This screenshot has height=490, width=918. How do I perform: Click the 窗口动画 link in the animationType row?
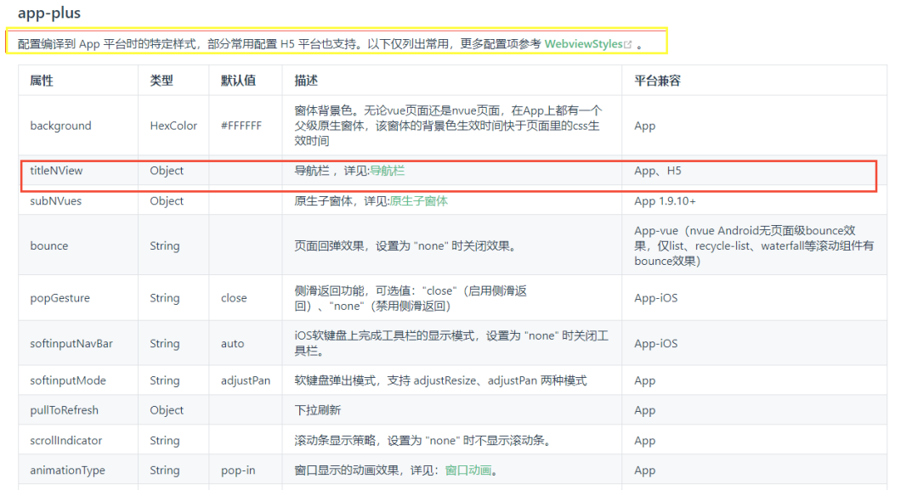[x=467, y=470]
